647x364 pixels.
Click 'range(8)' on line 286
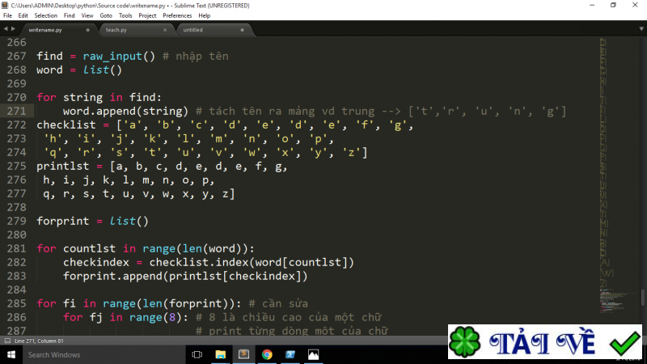(155, 317)
